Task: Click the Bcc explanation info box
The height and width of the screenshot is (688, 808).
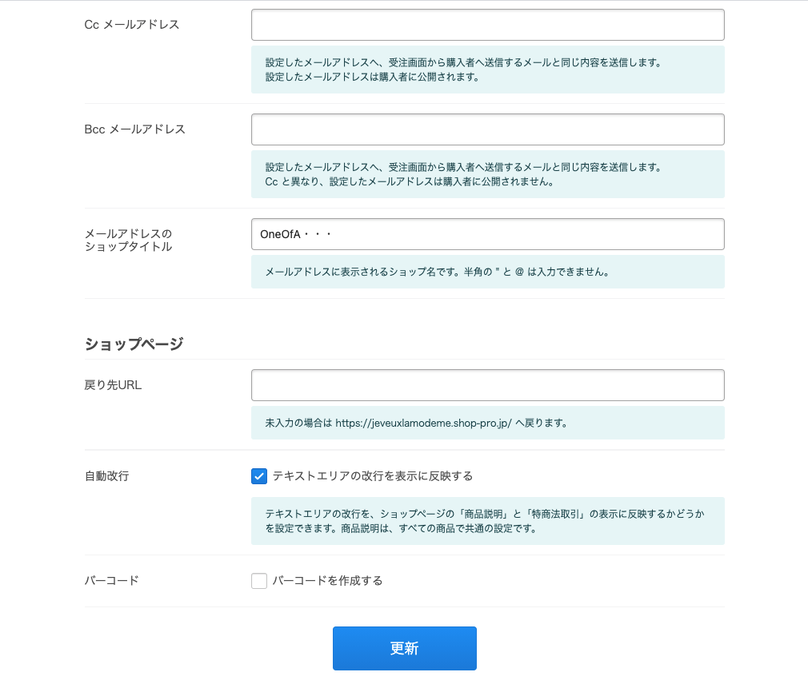Action: [x=488, y=174]
